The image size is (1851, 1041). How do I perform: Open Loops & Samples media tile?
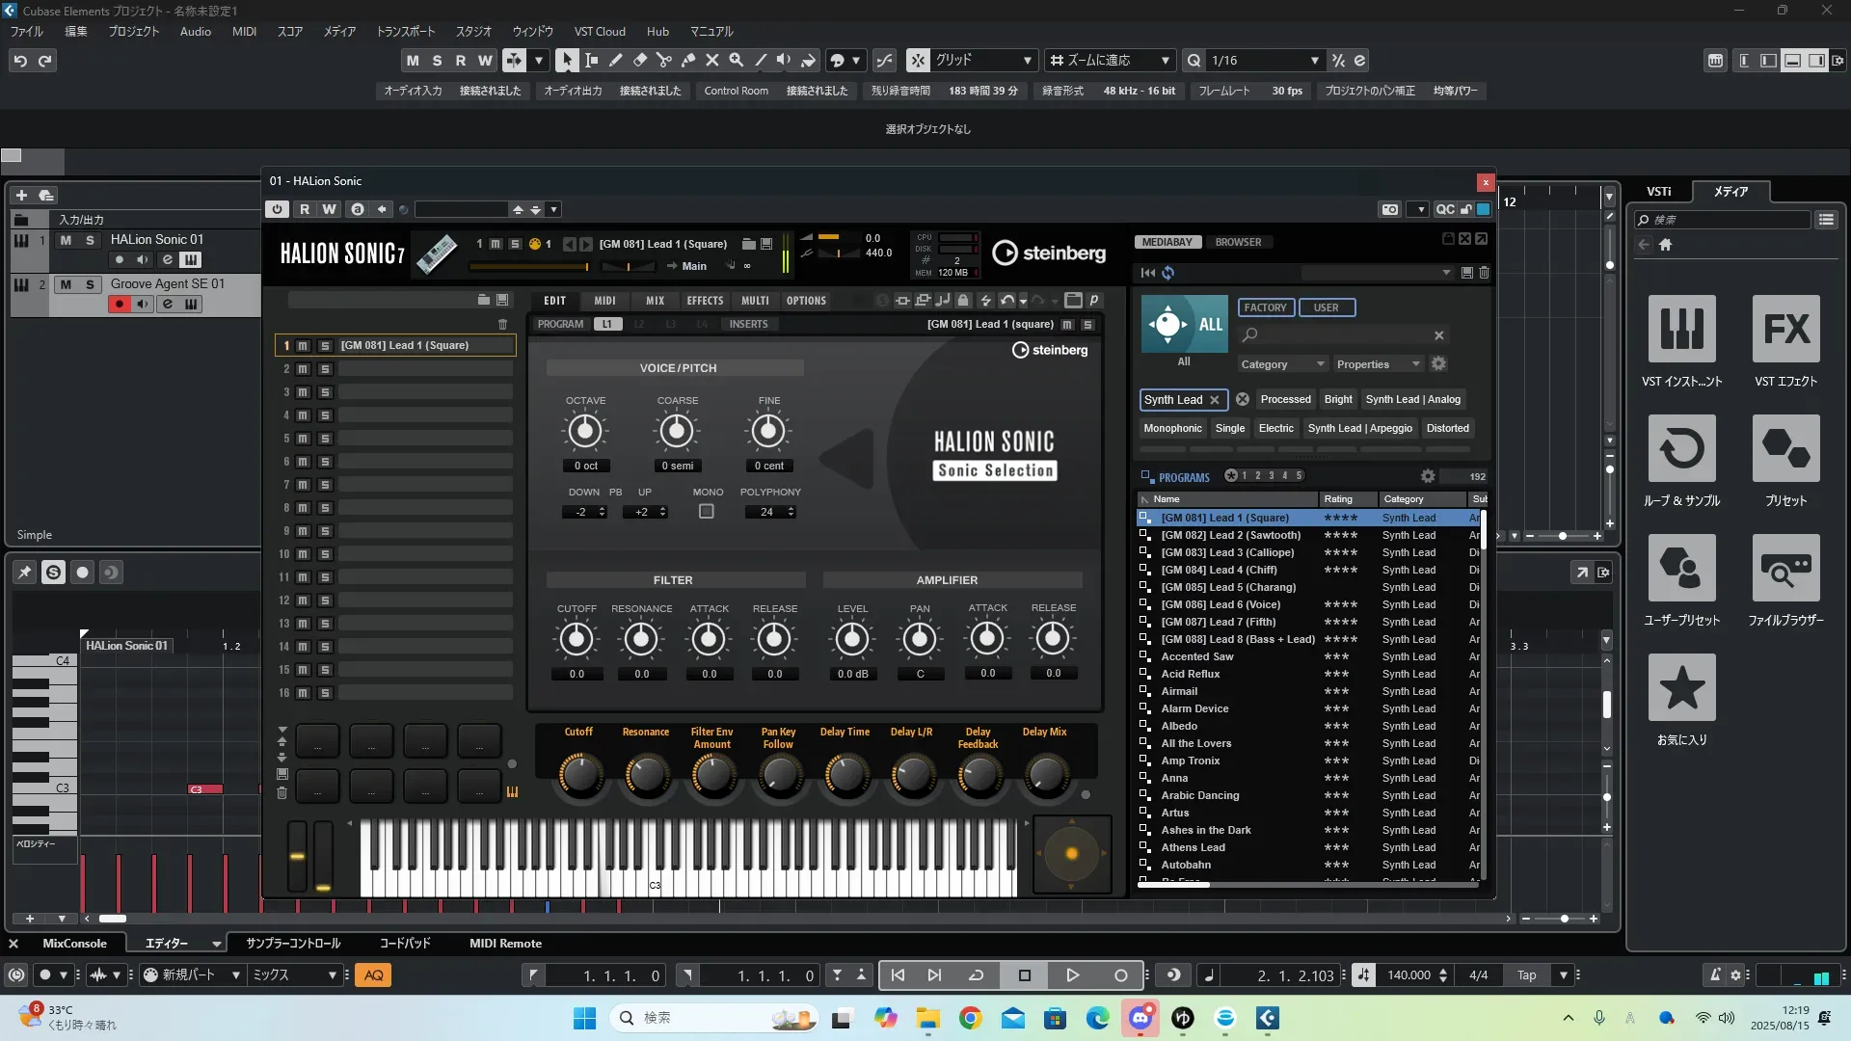point(1681,449)
